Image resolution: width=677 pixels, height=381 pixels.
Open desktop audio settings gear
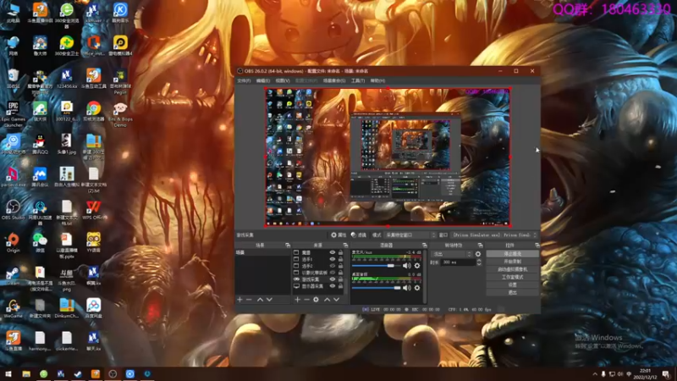click(x=417, y=288)
